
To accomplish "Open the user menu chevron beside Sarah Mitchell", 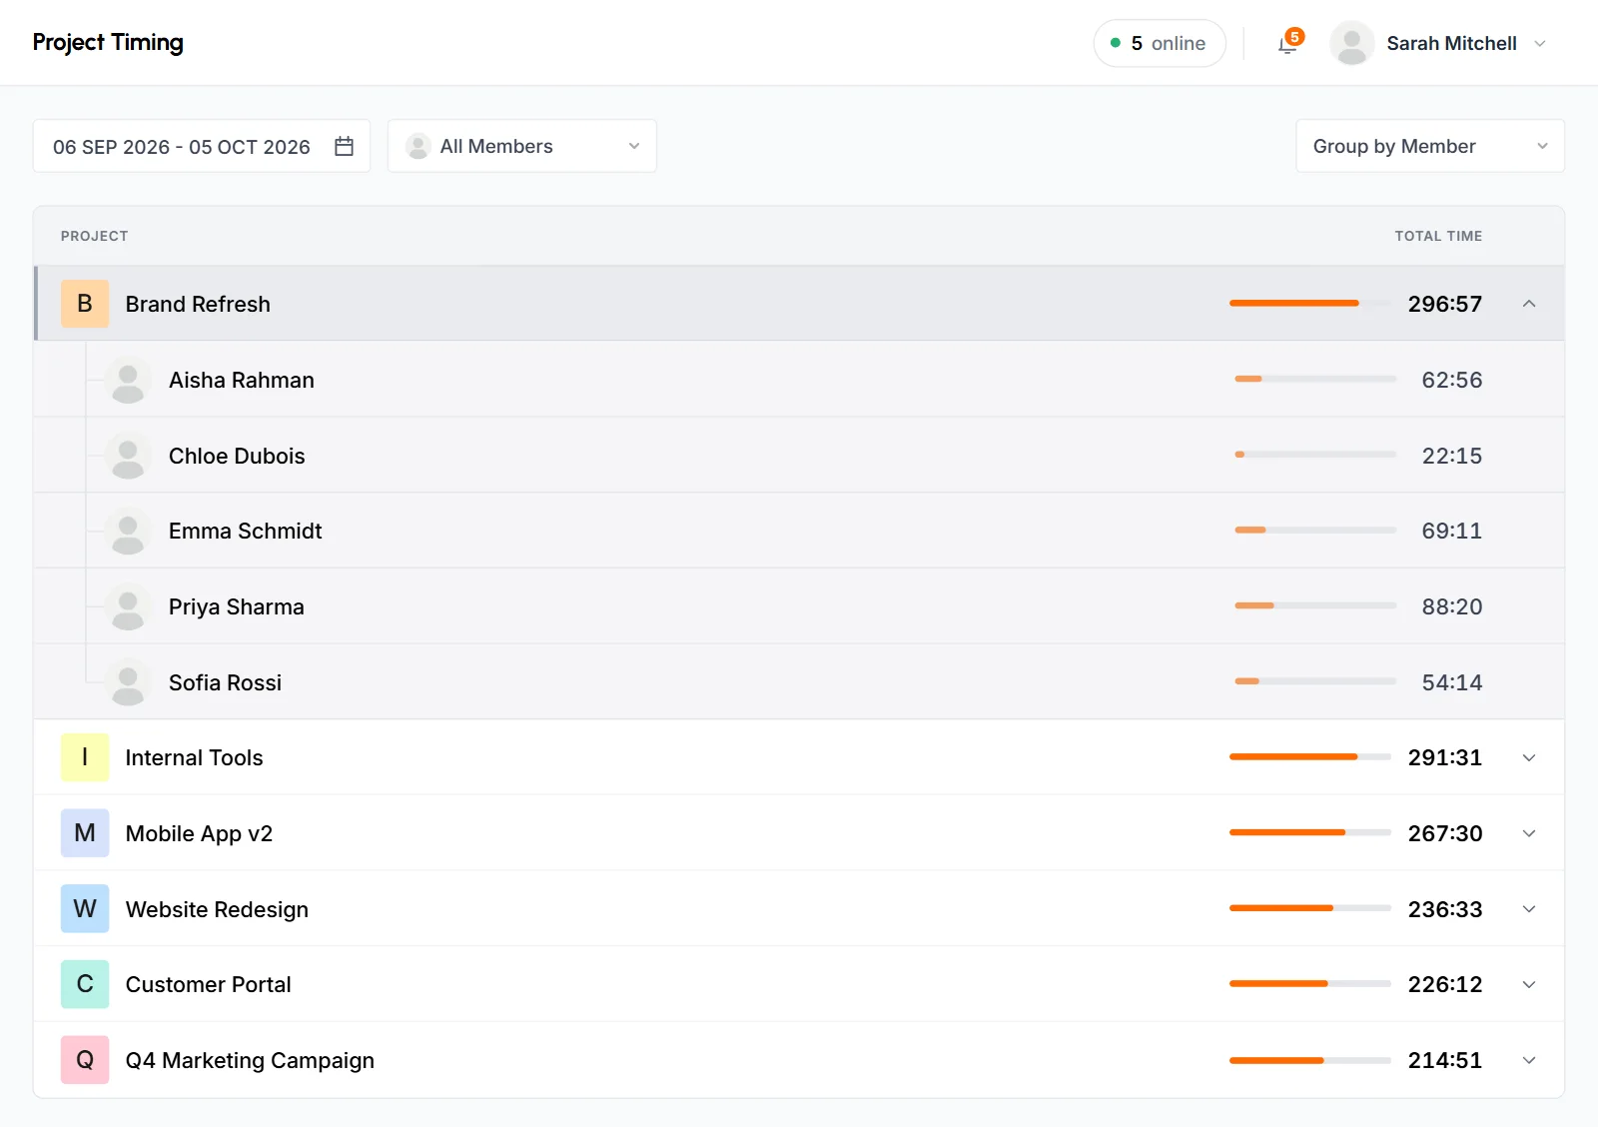I will point(1540,44).
